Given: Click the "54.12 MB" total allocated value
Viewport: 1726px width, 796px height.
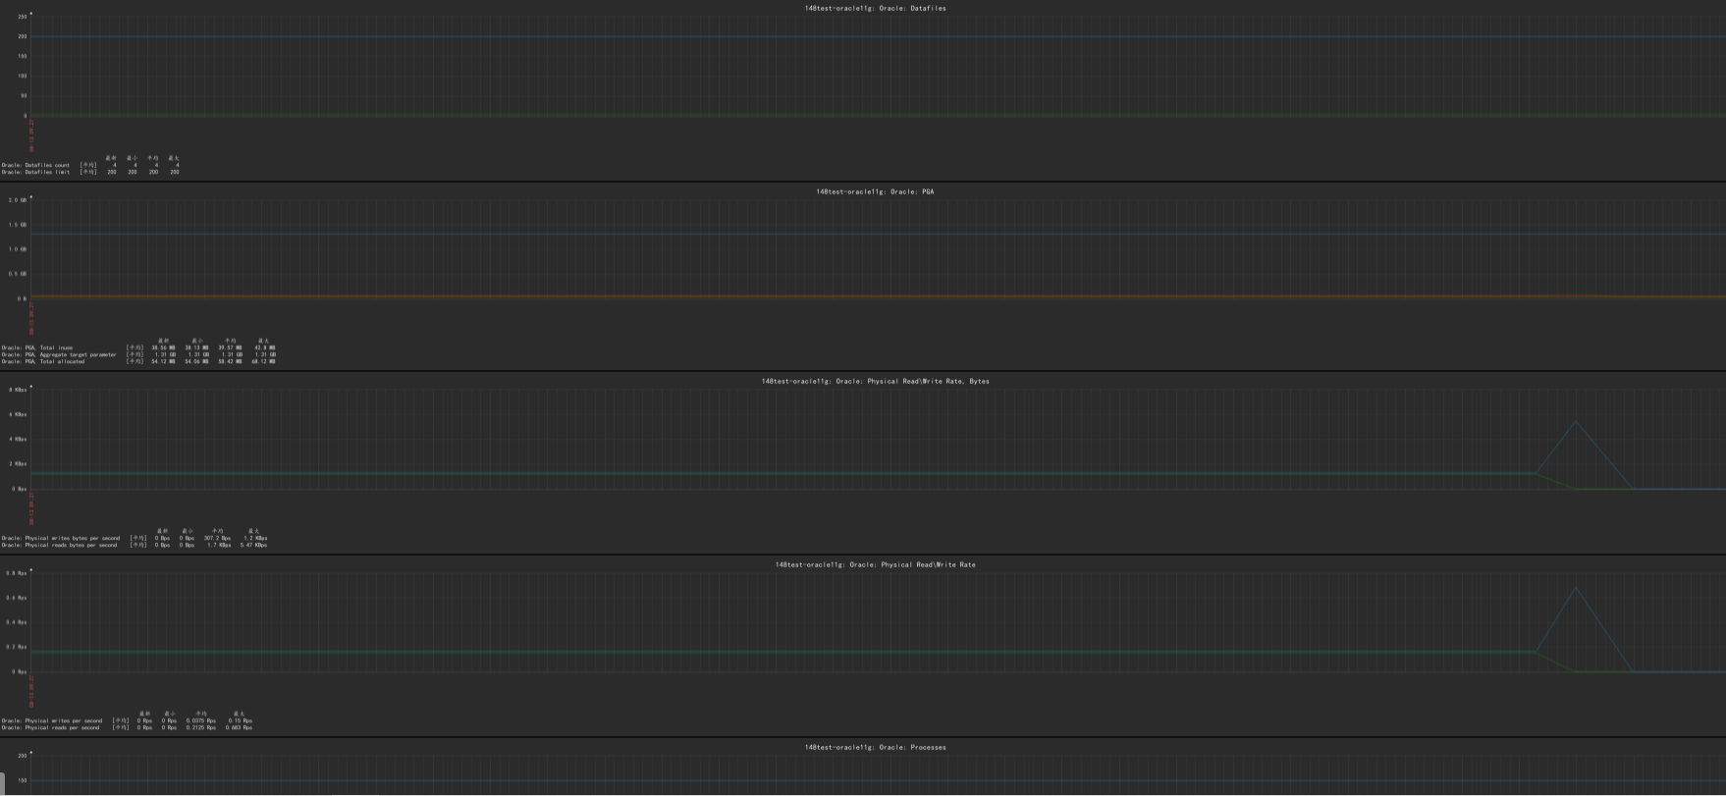Looking at the screenshot, I should point(163,361).
